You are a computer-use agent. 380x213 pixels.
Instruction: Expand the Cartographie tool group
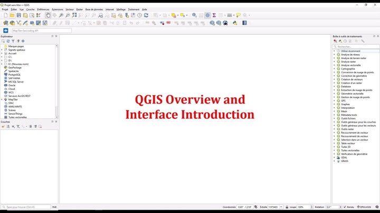click(x=334, y=69)
